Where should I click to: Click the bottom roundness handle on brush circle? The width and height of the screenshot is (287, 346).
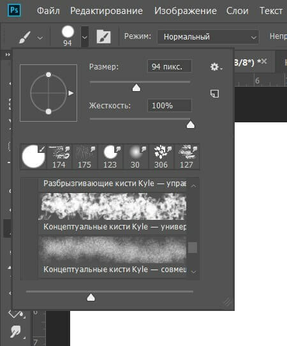[48, 112]
